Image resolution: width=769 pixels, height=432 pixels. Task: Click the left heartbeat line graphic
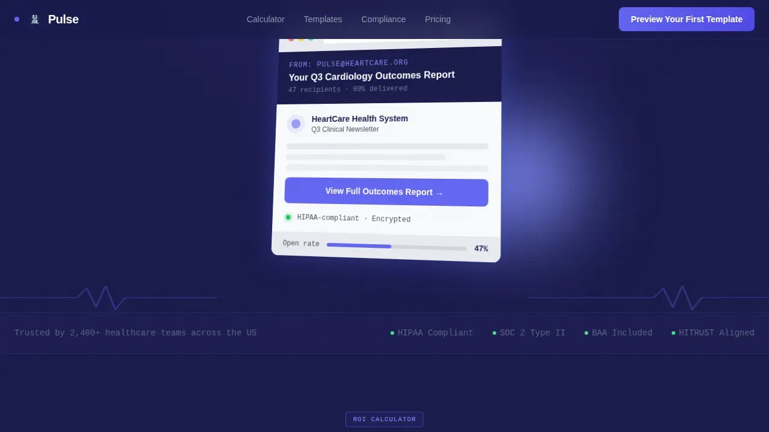tap(108, 298)
